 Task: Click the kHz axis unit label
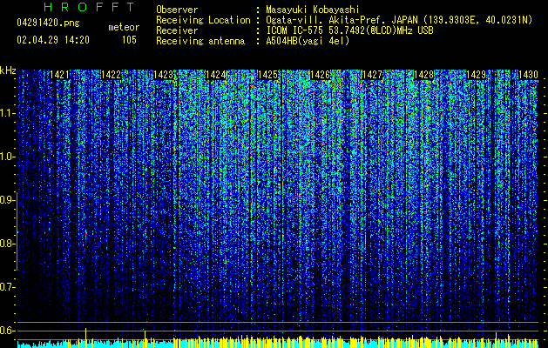(x=8, y=70)
